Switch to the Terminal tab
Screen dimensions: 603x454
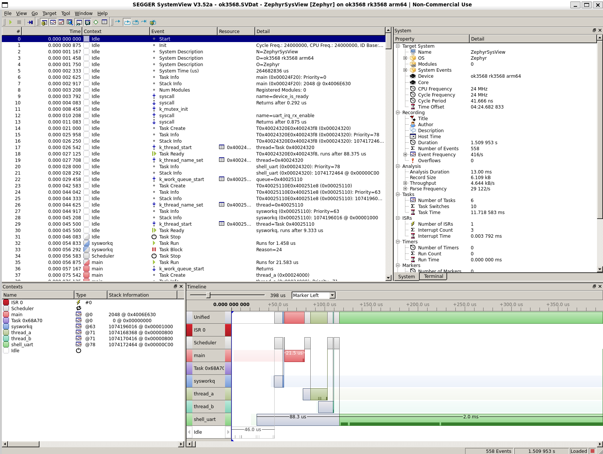tap(434, 276)
